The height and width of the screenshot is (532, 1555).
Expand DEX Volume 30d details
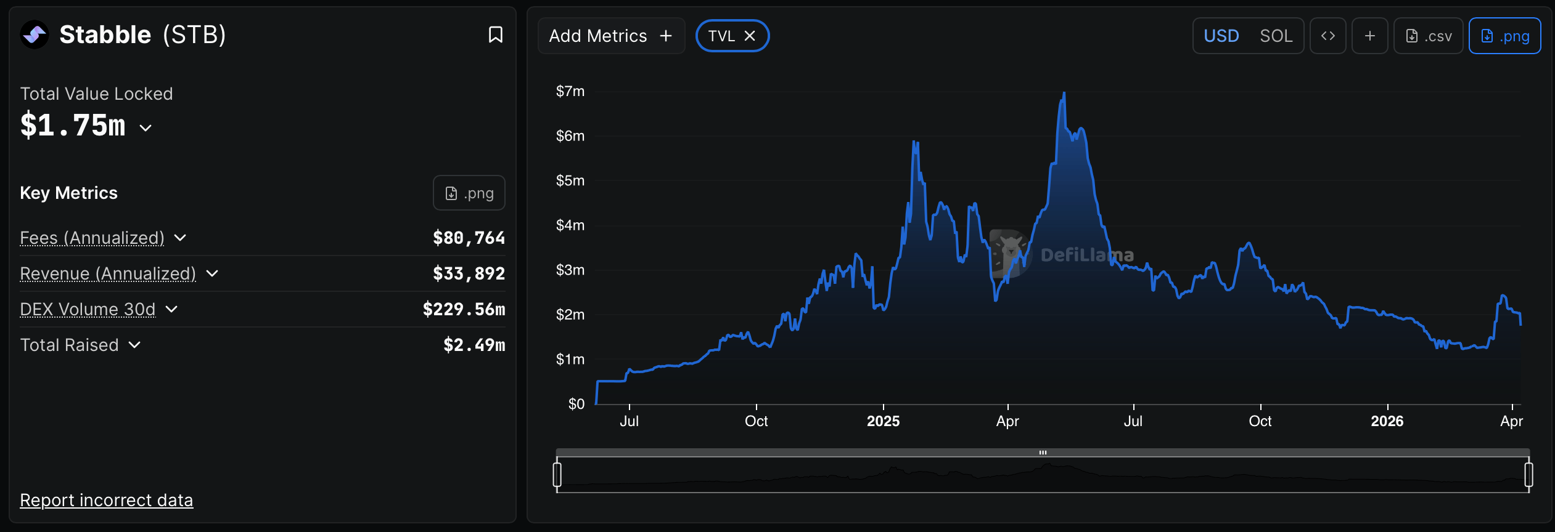(171, 309)
